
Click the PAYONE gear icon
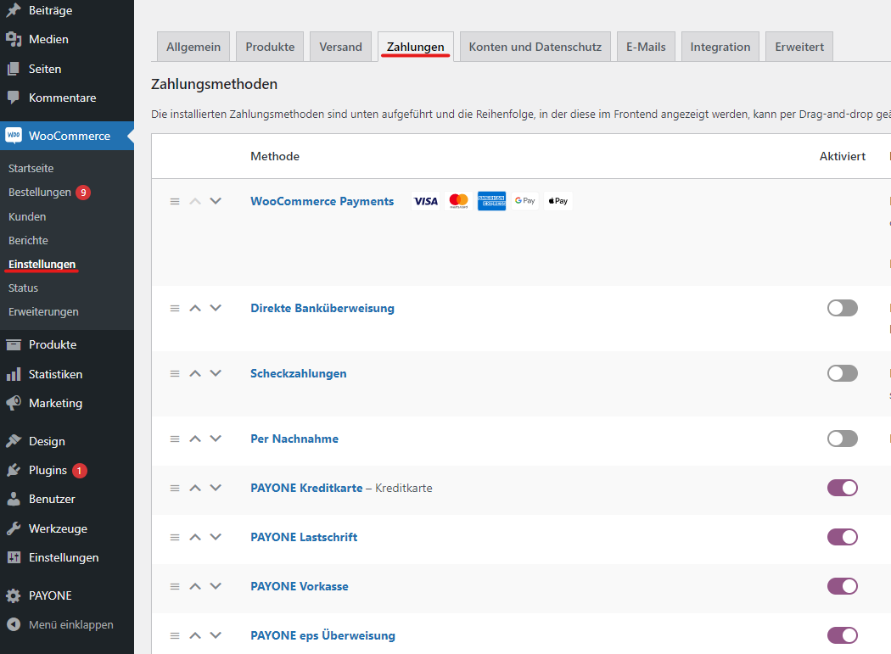14,595
